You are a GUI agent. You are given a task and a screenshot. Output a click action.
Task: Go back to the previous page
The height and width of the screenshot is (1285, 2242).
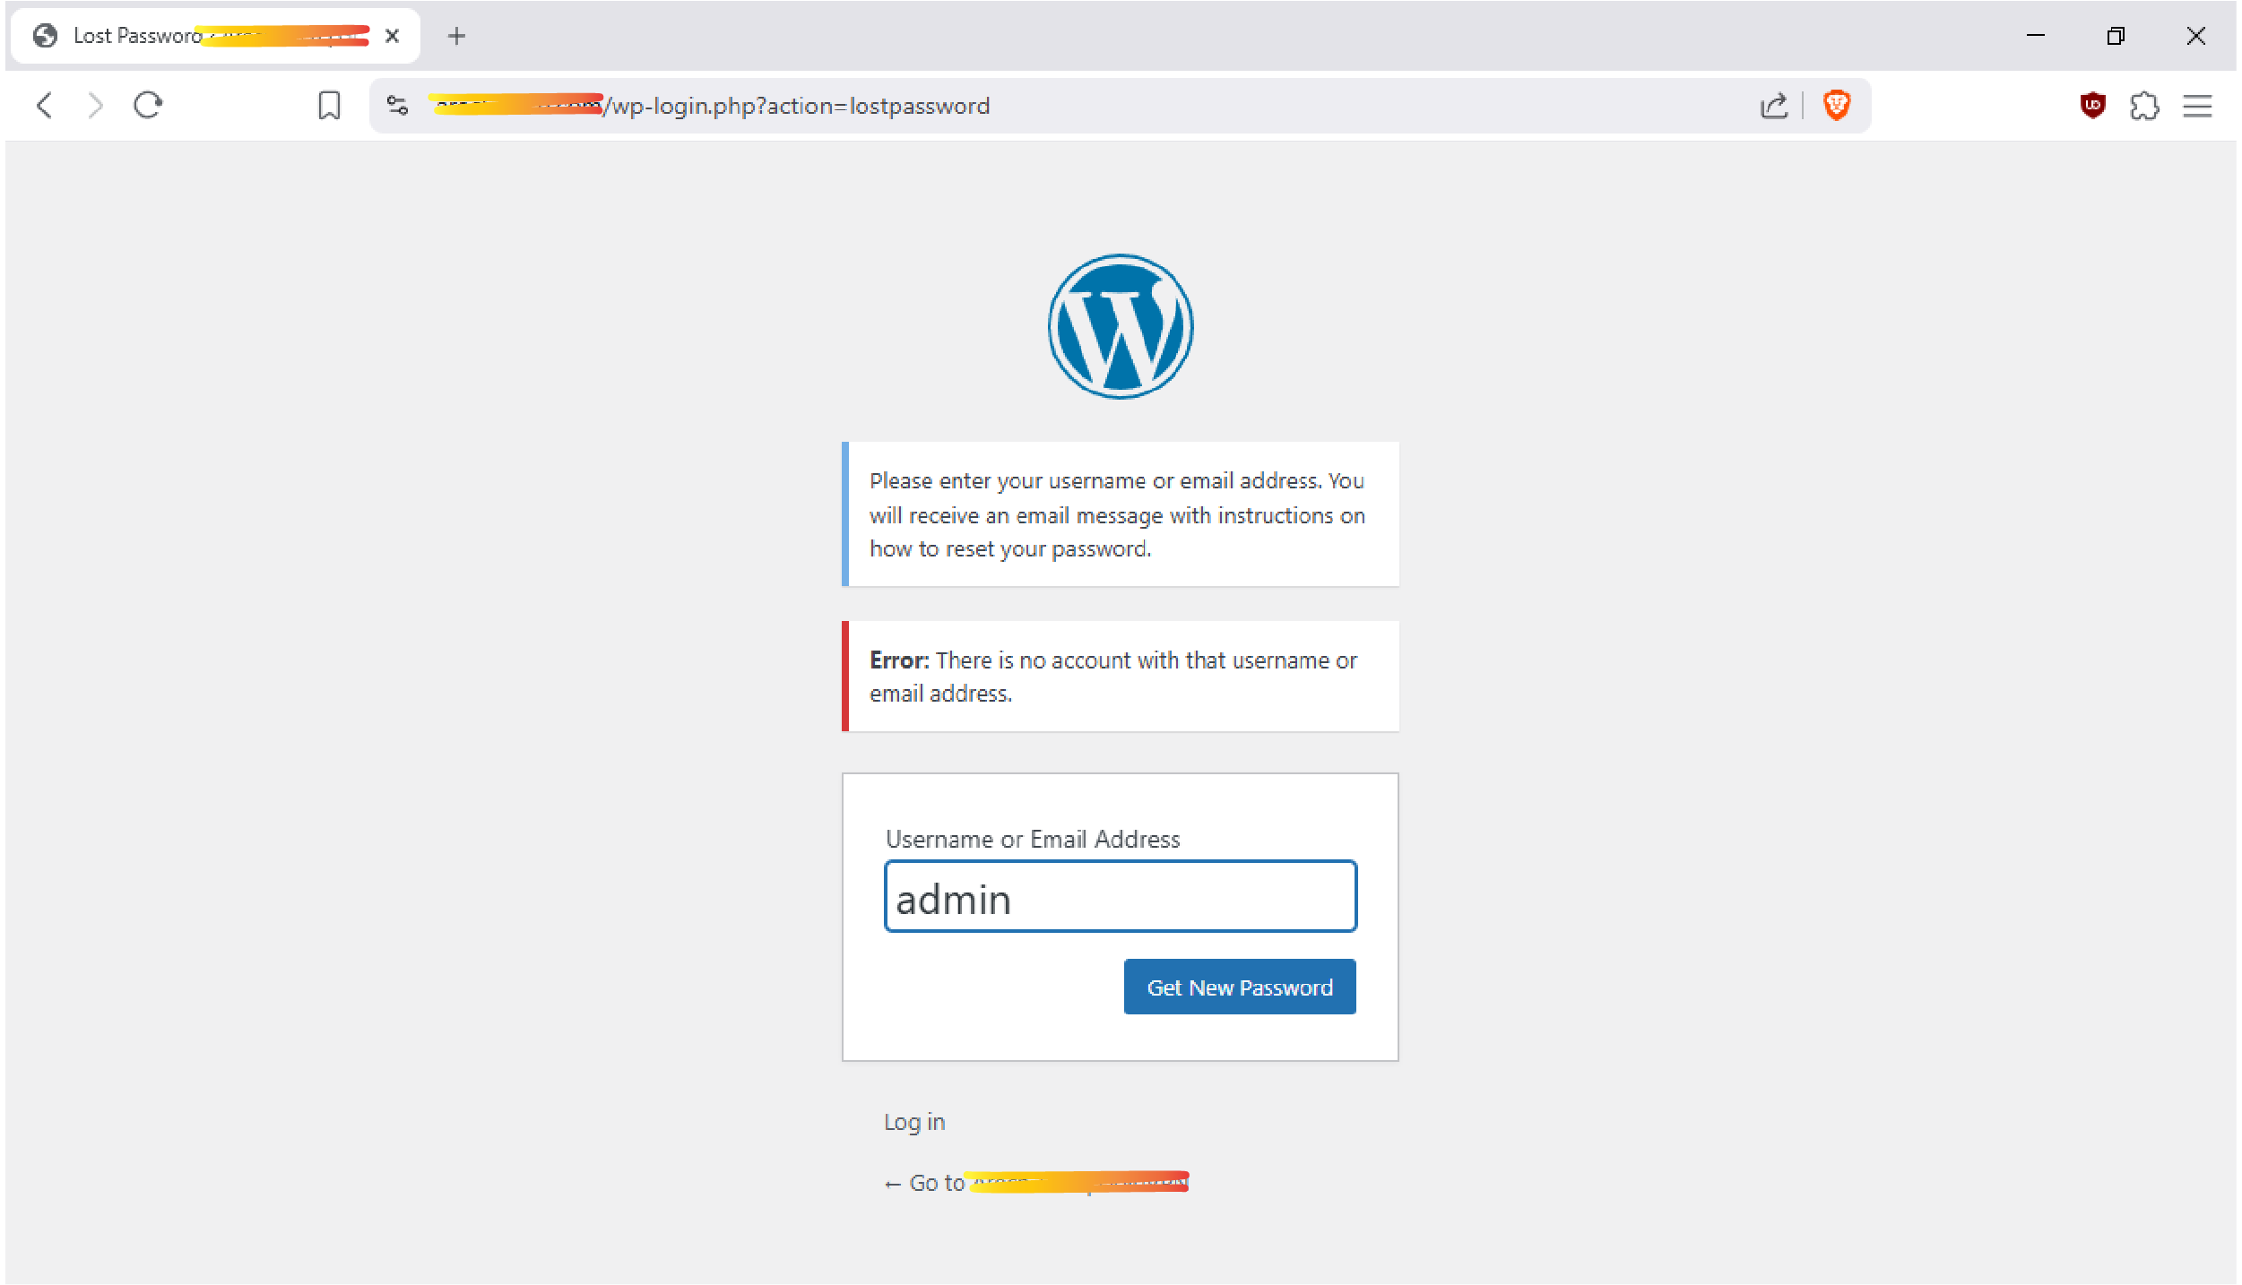point(45,106)
